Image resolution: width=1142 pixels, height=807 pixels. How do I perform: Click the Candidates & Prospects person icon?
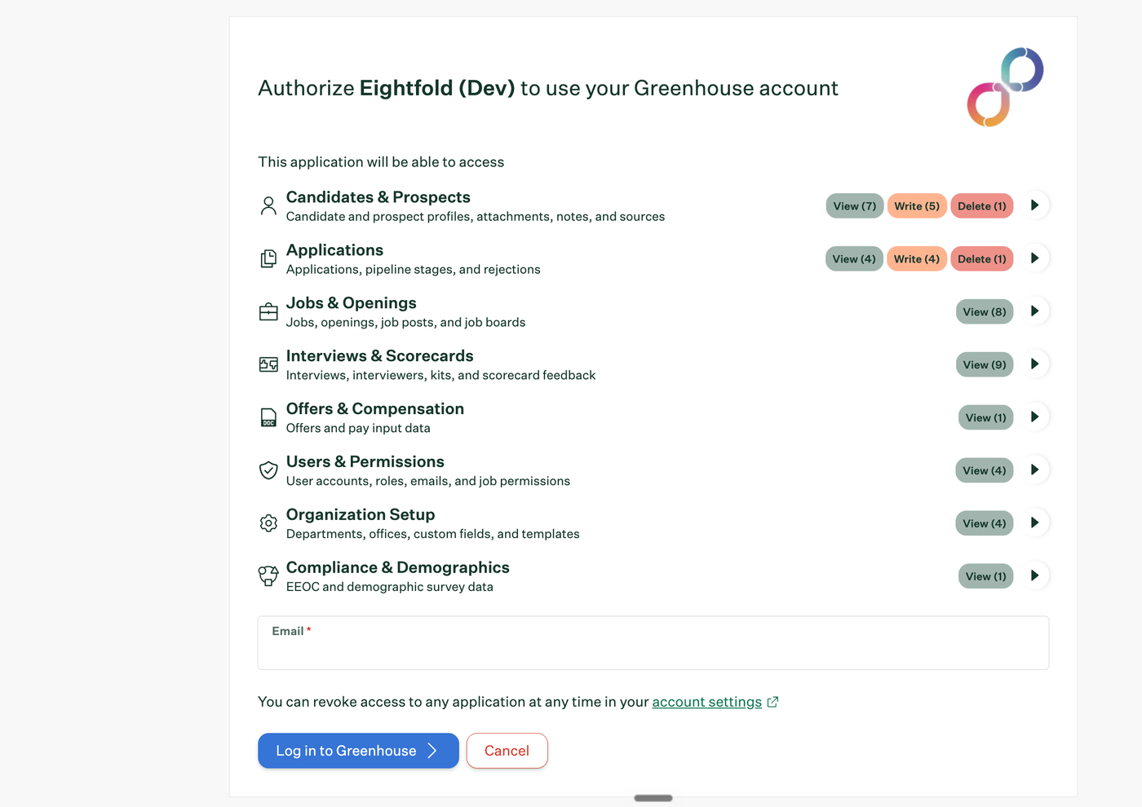[268, 205]
